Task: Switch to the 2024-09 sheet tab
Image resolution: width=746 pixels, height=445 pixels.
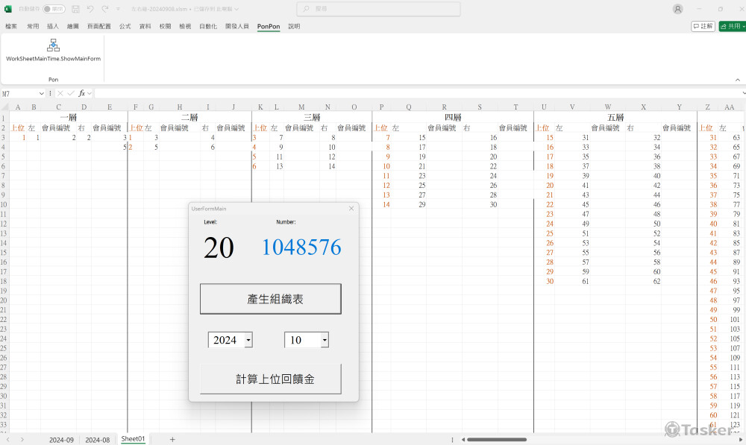Action: [61, 440]
